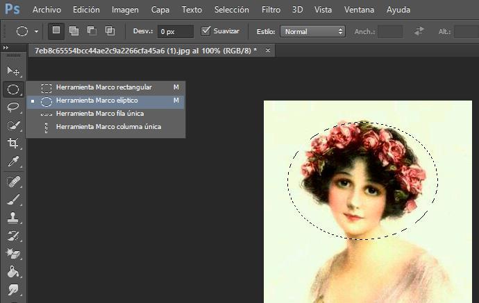This screenshot has width=479, height=303.
Task: Select the Eraser tool
Action: [13, 254]
